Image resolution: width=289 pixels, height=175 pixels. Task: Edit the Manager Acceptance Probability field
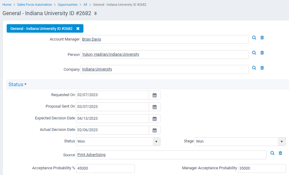coord(262,168)
